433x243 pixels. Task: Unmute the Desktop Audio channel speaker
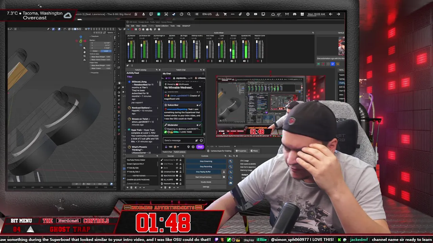pyautogui.click(x=195, y=61)
